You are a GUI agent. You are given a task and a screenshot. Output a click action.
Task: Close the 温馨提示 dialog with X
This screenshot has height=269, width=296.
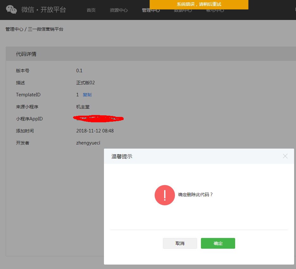285,156
